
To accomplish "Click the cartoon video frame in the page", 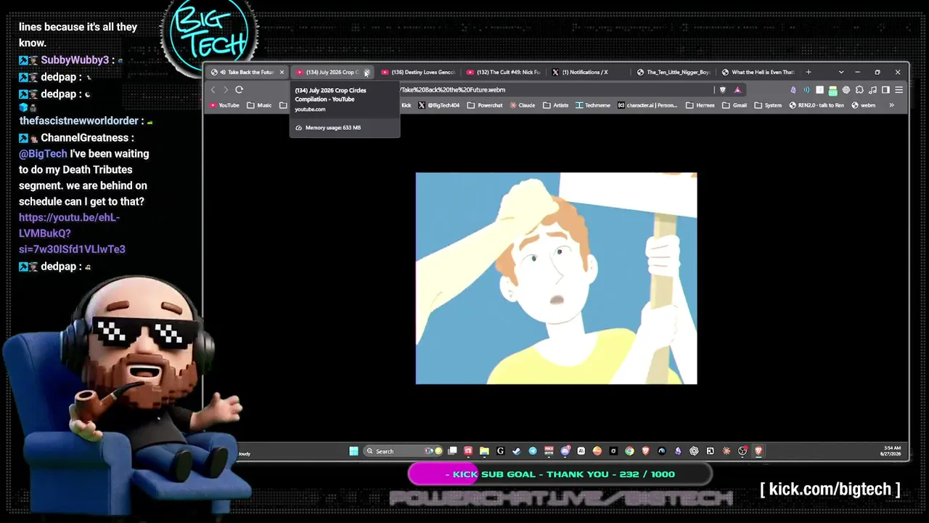I will (x=556, y=278).
